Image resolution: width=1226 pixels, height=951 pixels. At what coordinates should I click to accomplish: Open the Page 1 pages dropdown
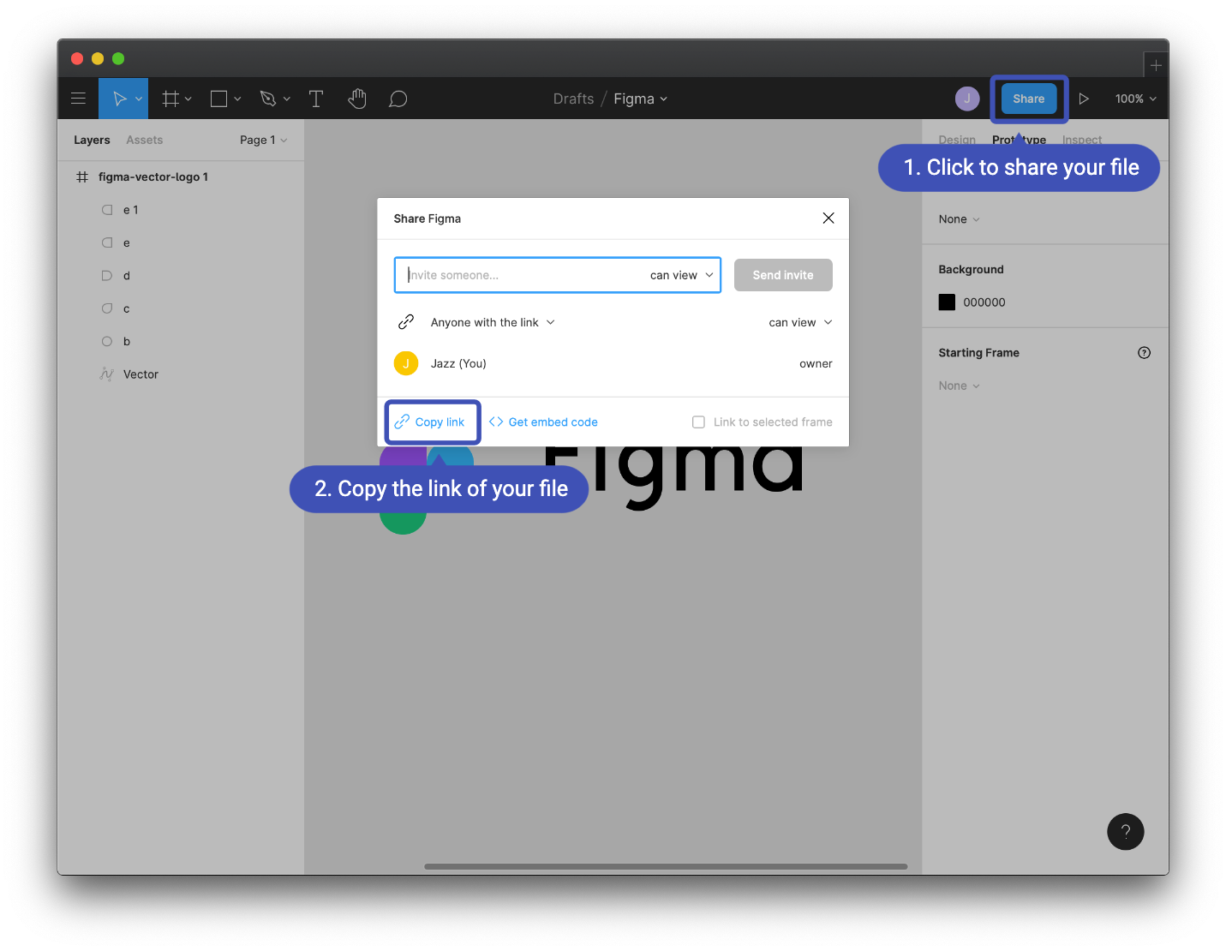click(263, 140)
